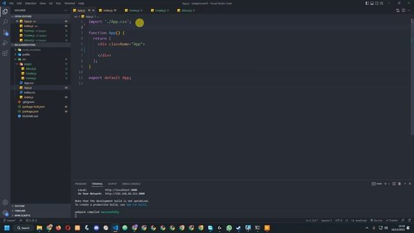The image size is (414, 233).
Task: Close the App.js editor tab via its X
Action: pyautogui.click(x=93, y=10)
